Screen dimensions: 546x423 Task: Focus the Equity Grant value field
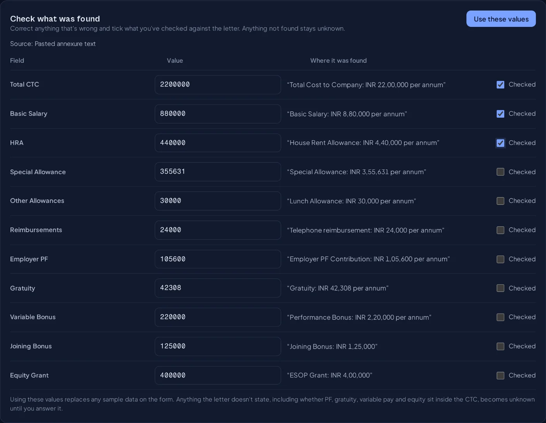(218, 375)
